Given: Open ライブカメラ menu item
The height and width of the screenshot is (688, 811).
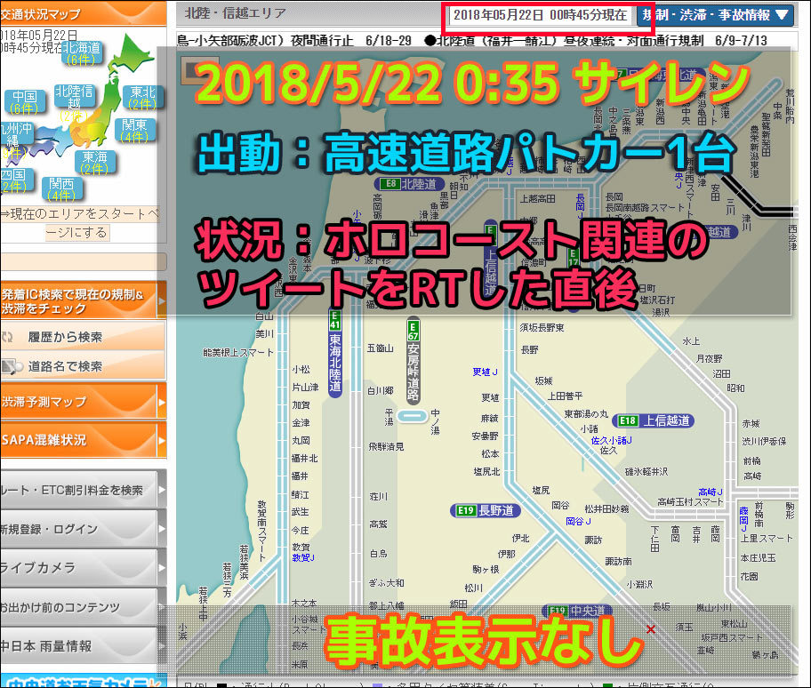Looking at the screenshot, I should click(x=83, y=568).
